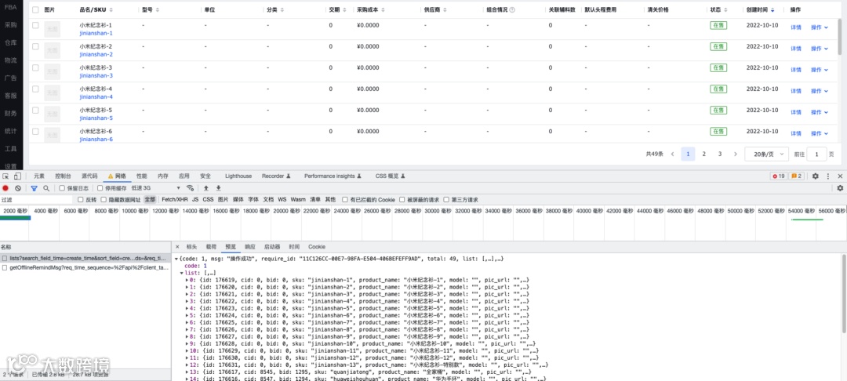This screenshot has width=847, height=381.
Task: Tick checkbox for row 小米纪念衫-1
Action: pos(35,25)
